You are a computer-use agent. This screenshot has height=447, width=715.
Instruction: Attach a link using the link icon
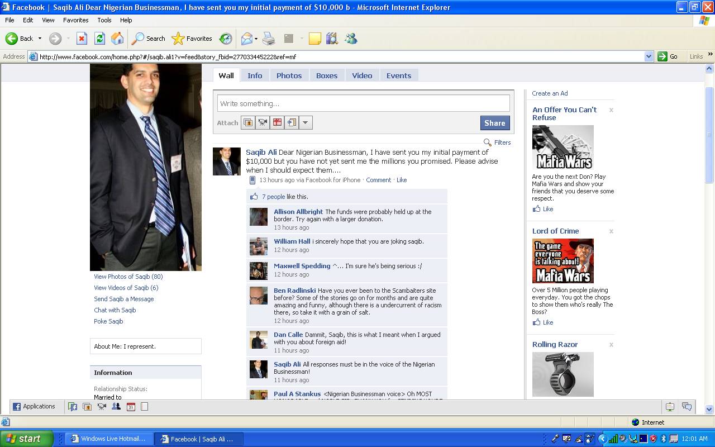pos(292,123)
